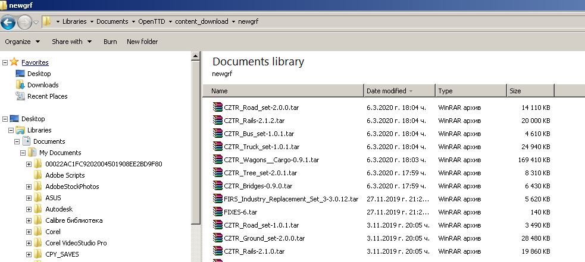Click the window title folder icon
The height and width of the screenshot is (262, 585).
pyautogui.click(x=4, y=5)
